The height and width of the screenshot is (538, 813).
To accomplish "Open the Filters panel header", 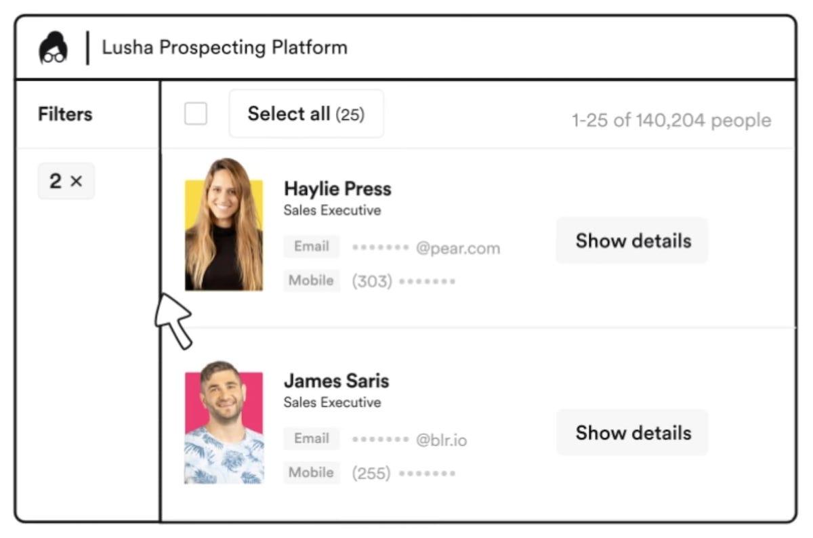I will click(x=65, y=114).
